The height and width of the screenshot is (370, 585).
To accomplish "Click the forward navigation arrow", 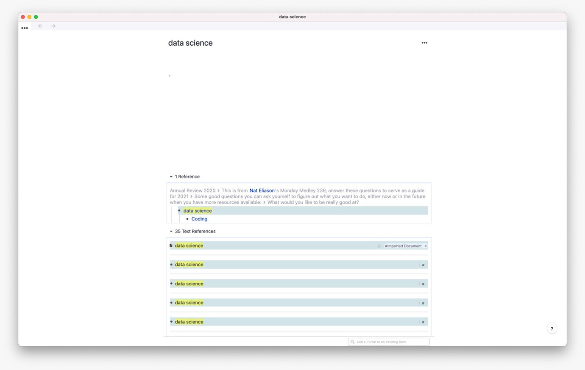I will pyautogui.click(x=53, y=26).
